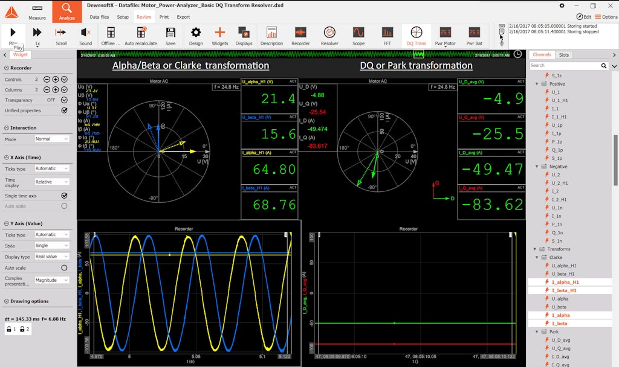Open the settings gear in the title bar
Screen dimensions: 619x367
point(562,5)
